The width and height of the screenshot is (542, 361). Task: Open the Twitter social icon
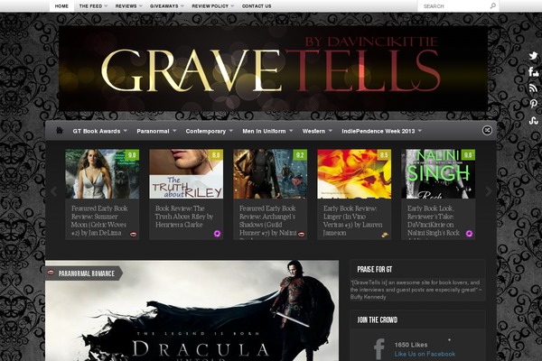tap(533, 56)
